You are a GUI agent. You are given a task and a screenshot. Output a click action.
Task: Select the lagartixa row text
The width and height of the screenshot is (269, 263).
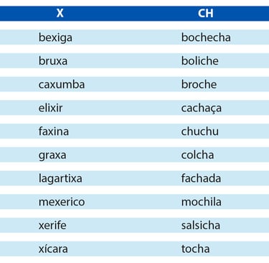pos(60,179)
